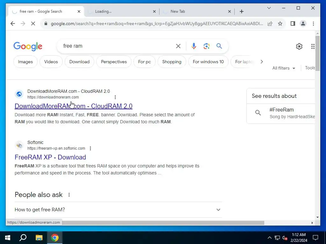Filter results by Videos
Viewport: 326px width, 244px height.
click(51, 62)
